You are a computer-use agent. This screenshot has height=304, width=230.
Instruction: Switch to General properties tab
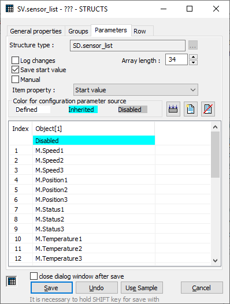36,31
